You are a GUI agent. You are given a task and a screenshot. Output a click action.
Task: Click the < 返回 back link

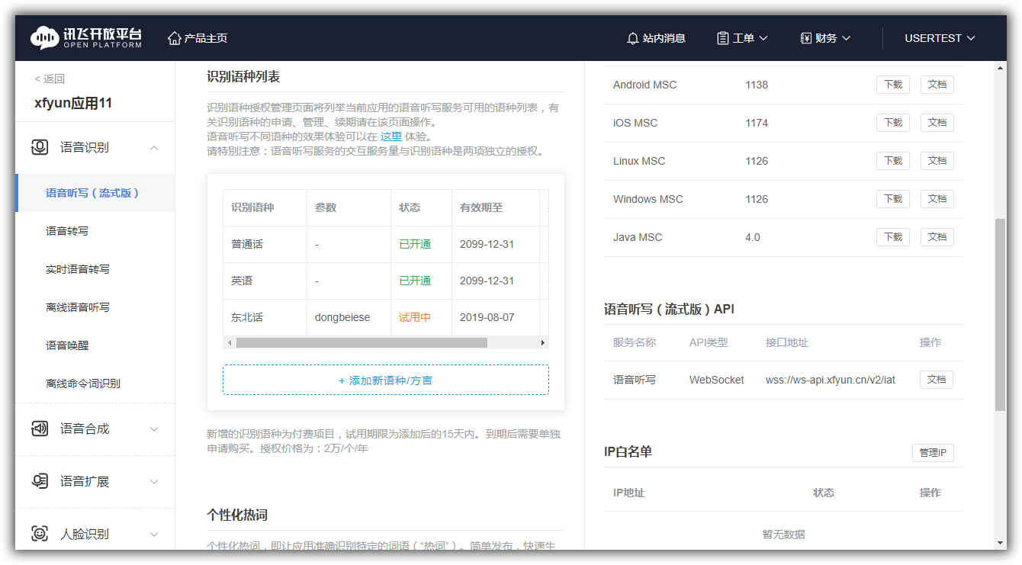tap(50, 79)
